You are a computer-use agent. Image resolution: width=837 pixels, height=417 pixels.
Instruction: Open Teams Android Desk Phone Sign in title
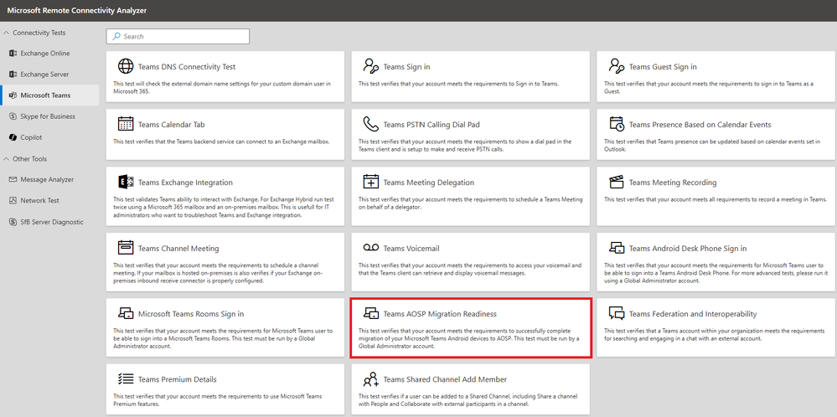pyautogui.click(x=688, y=248)
